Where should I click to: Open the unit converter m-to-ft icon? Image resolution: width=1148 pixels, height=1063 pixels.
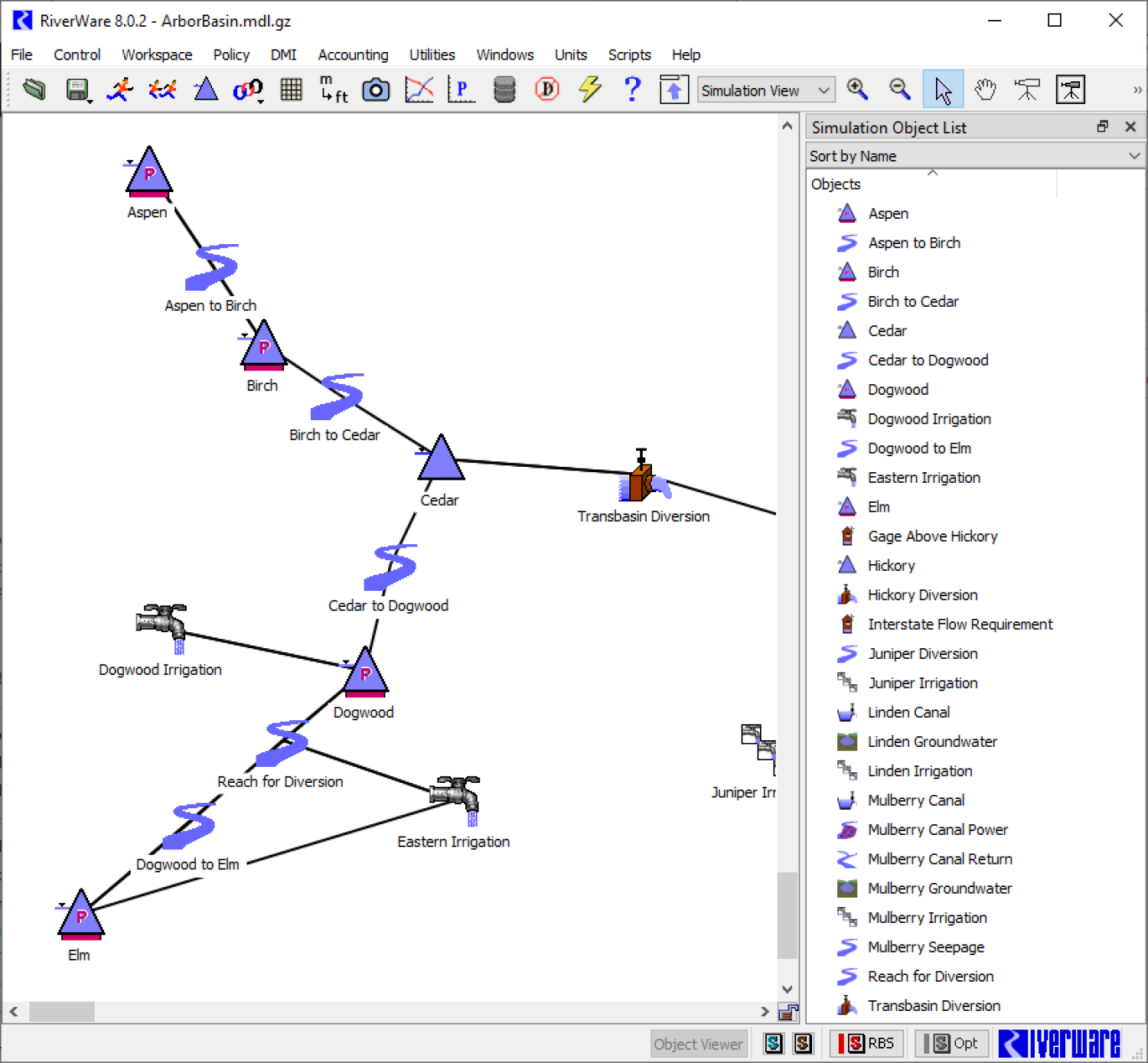click(334, 90)
